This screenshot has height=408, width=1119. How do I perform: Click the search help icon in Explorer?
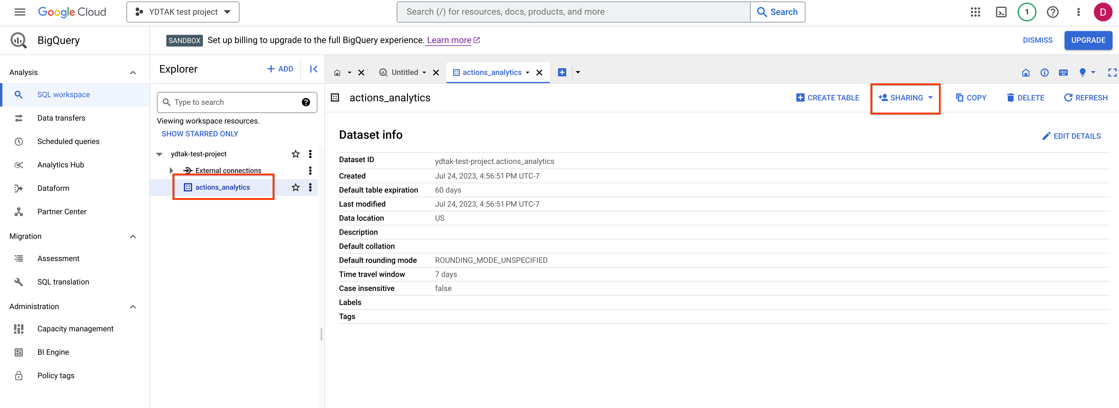pos(305,102)
